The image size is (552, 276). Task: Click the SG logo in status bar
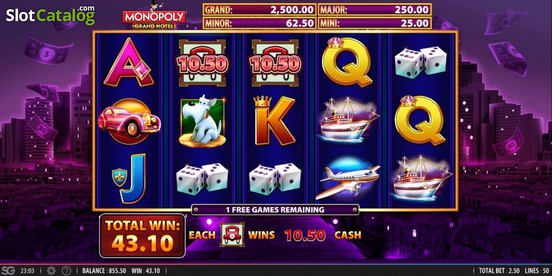pos(8,270)
